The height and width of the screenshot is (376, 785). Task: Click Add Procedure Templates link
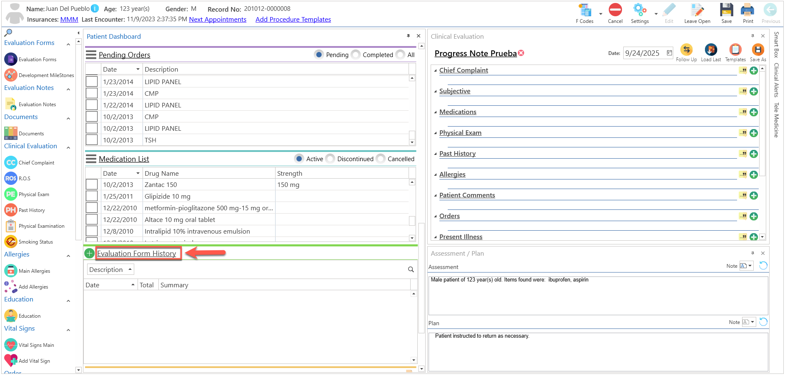coord(293,20)
